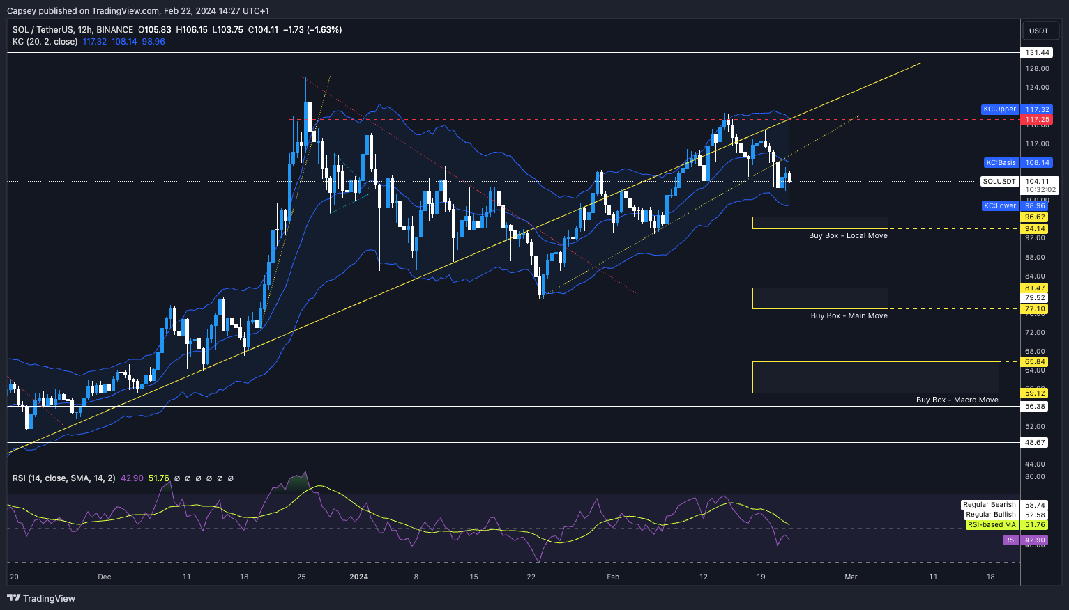Screen dimensions: 1069x610
Task: Click the 131.44 horizontal line price tag
Action: tap(1036, 53)
